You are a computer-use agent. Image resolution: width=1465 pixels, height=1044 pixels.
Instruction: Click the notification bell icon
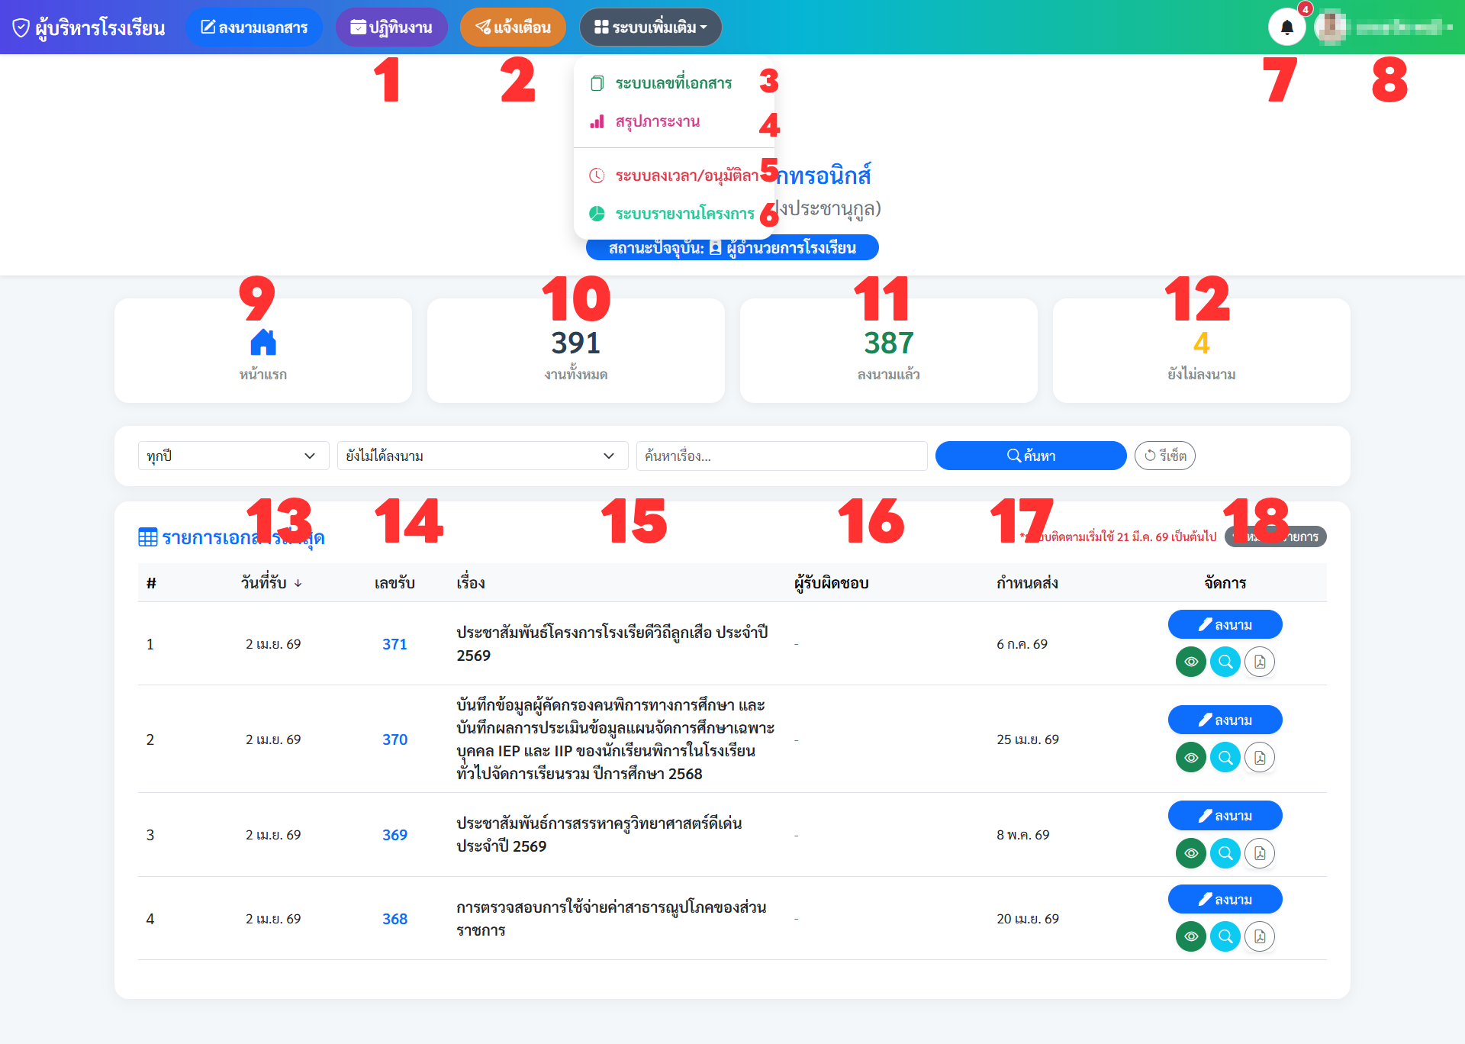tap(1286, 27)
